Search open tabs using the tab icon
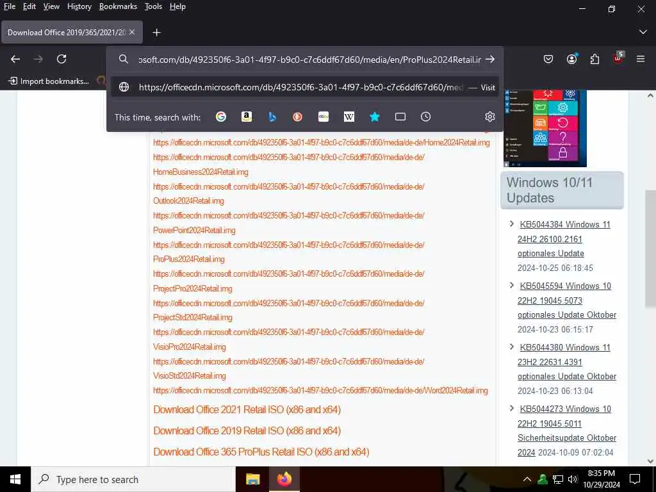 coord(400,117)
